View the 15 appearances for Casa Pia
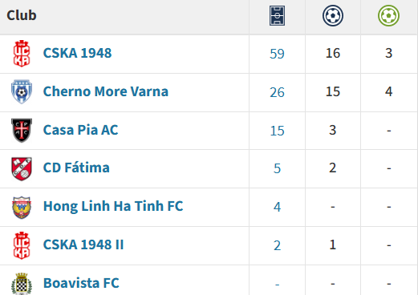Screen dimensions: 418x295 (277, 131)
